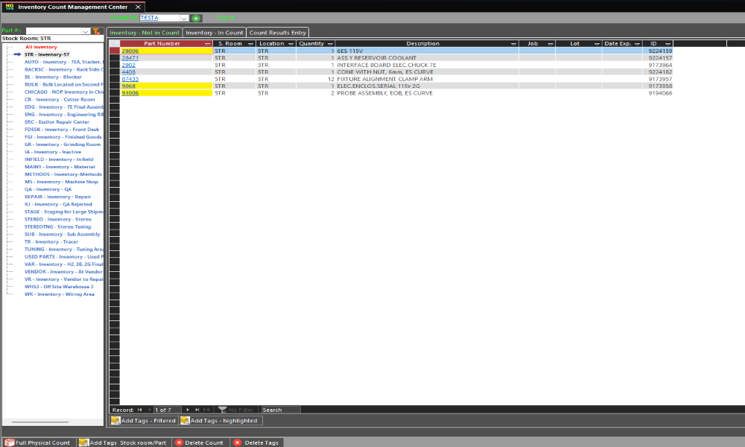Click the red Delete Count button
745x447 pixels.
199,443
